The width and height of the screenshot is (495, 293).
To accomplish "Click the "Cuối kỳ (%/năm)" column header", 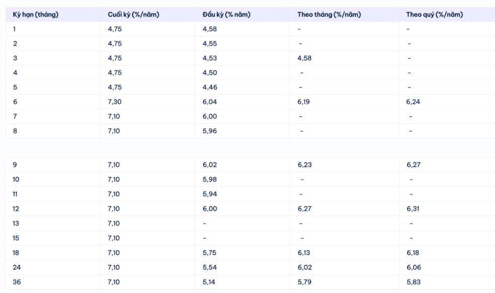I will coord(133,15).
